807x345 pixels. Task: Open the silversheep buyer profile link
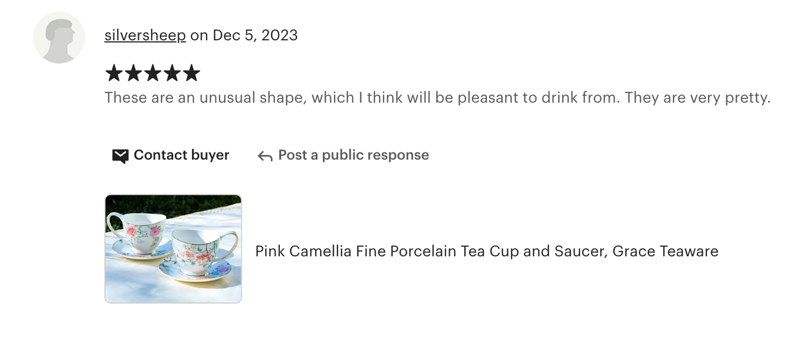pyautogui.click(x=145, y=35)
